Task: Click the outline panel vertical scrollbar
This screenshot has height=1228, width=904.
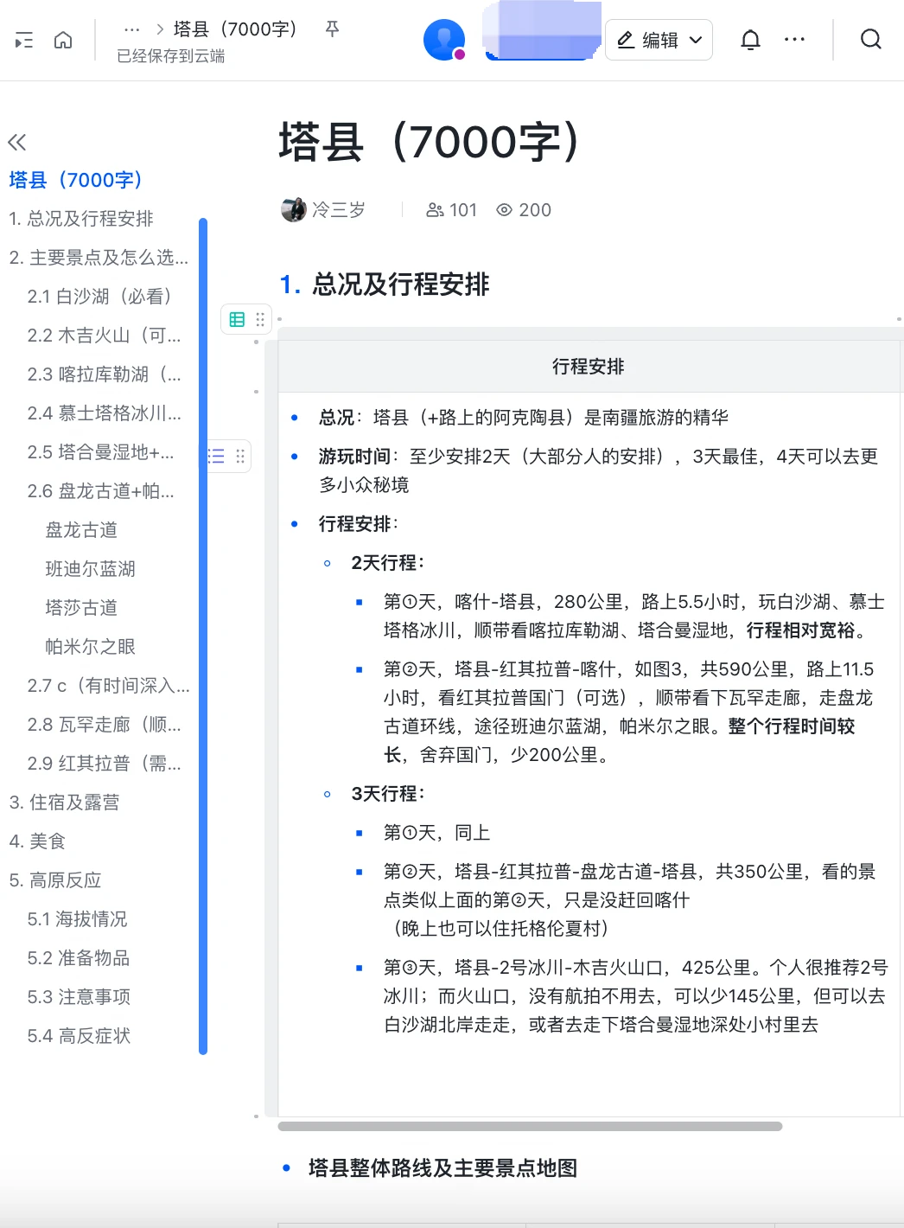Action: point(203,636)
